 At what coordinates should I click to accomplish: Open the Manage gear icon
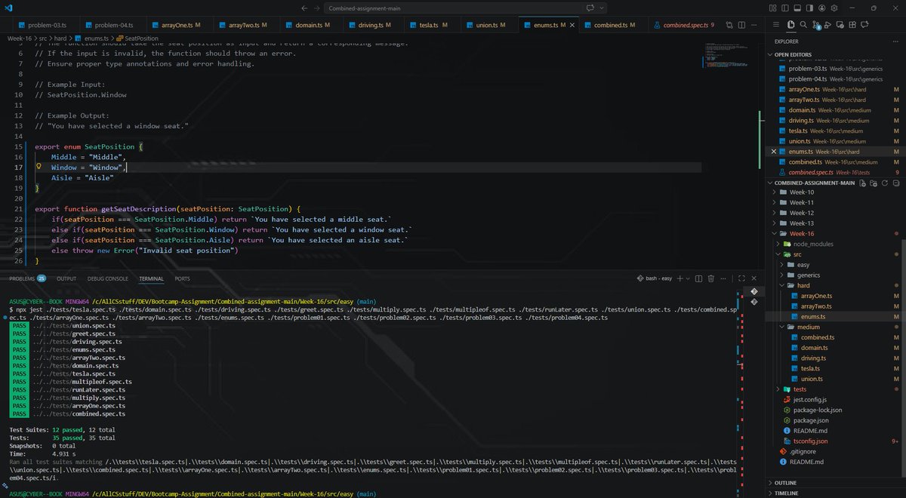[834, 8]
